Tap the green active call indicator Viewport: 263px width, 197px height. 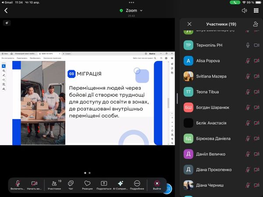pos(235,3)
